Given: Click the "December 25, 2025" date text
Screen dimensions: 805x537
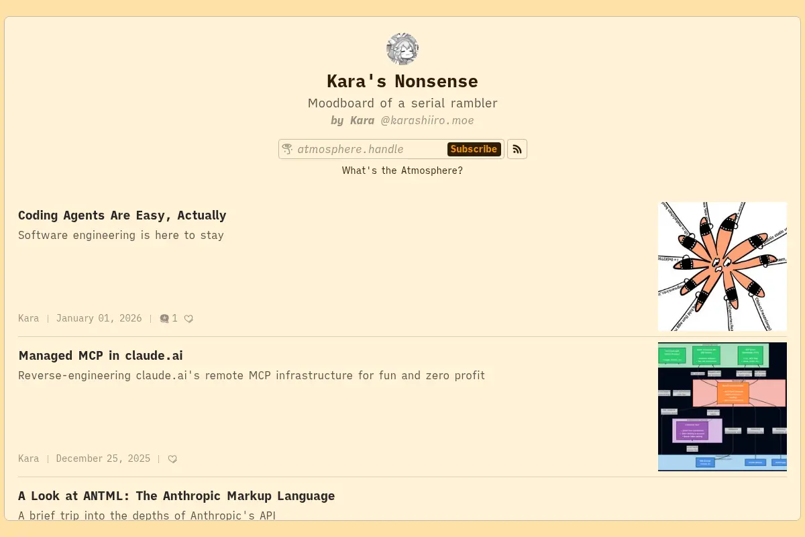Looking at the screenshot, I should pyautogui.click(x=103, y=458).
